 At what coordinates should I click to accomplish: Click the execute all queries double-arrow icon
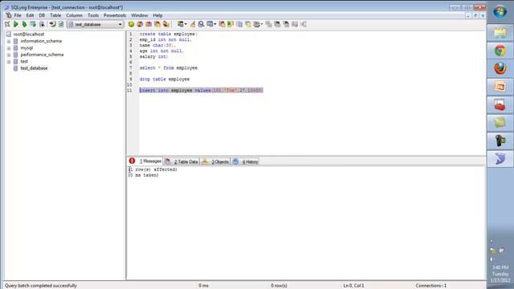(x=24, y=24)
